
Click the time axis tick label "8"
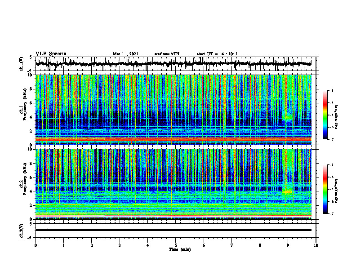(x=260, y=245)
